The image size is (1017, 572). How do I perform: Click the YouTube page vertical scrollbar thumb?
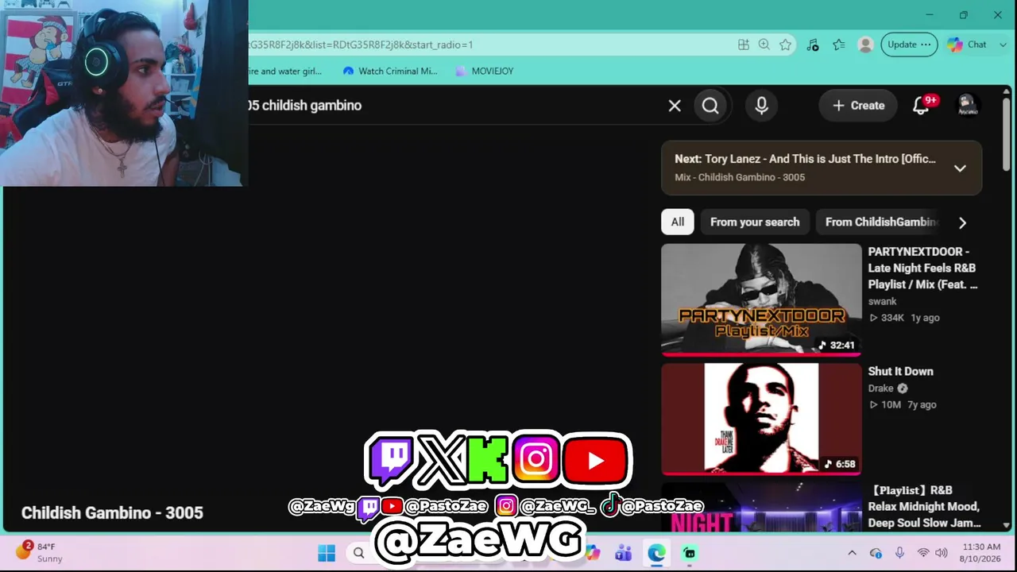[1007, 133]
